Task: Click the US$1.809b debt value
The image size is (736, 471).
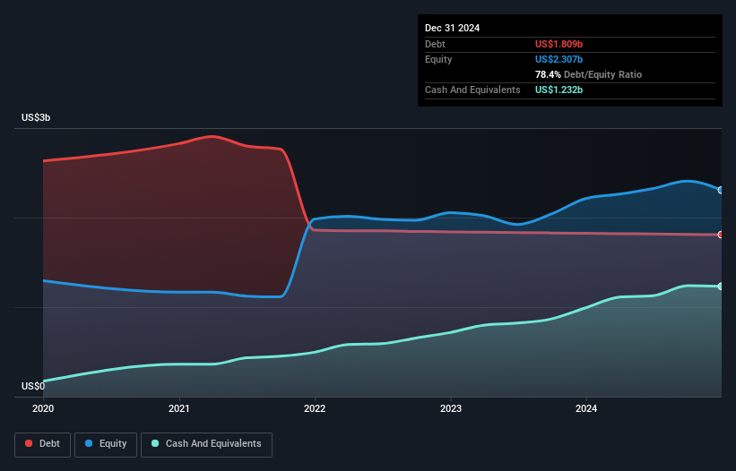Action: point(558,44)
